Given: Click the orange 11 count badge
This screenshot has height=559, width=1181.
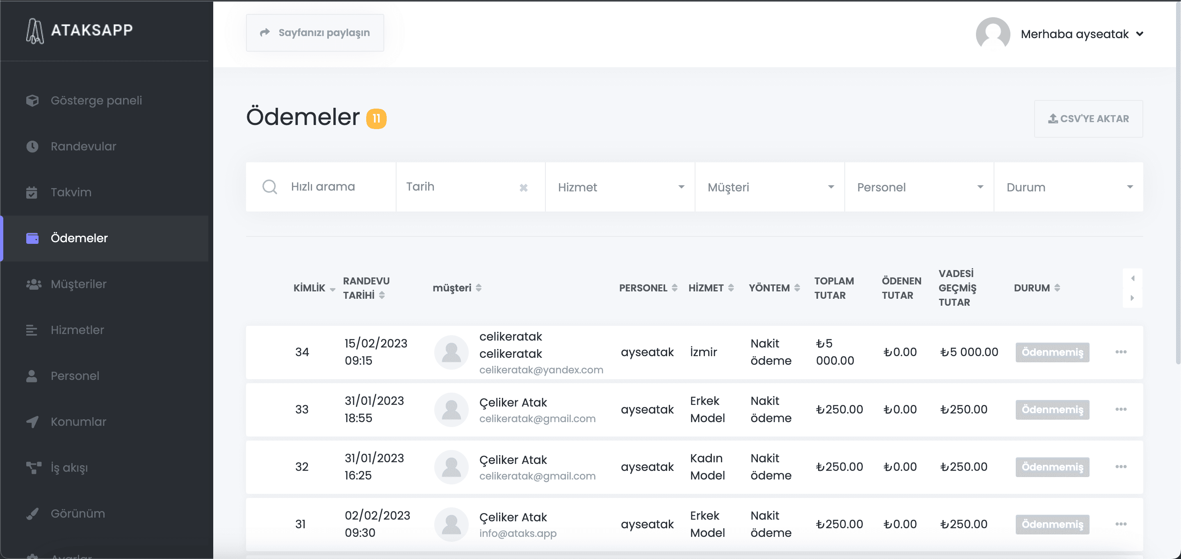Looking at the screenshot, I should pos(376,119).
